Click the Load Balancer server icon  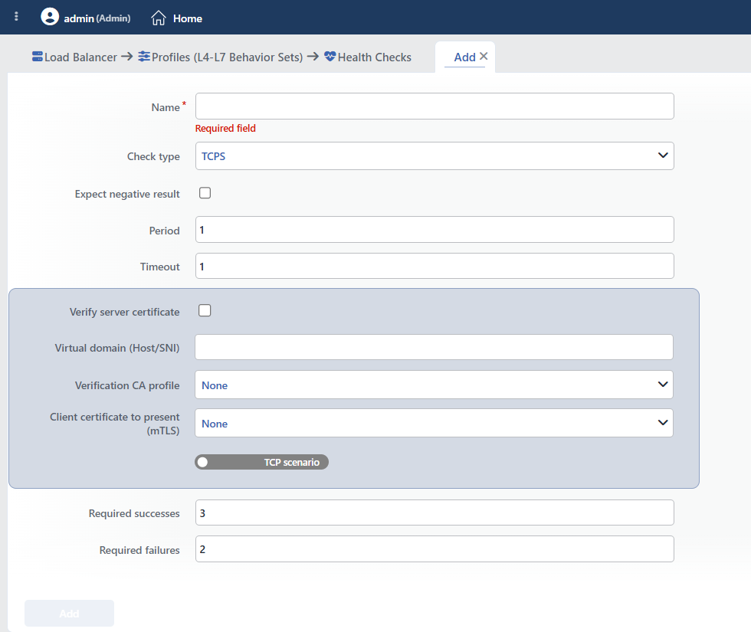[x=38, y=57]
